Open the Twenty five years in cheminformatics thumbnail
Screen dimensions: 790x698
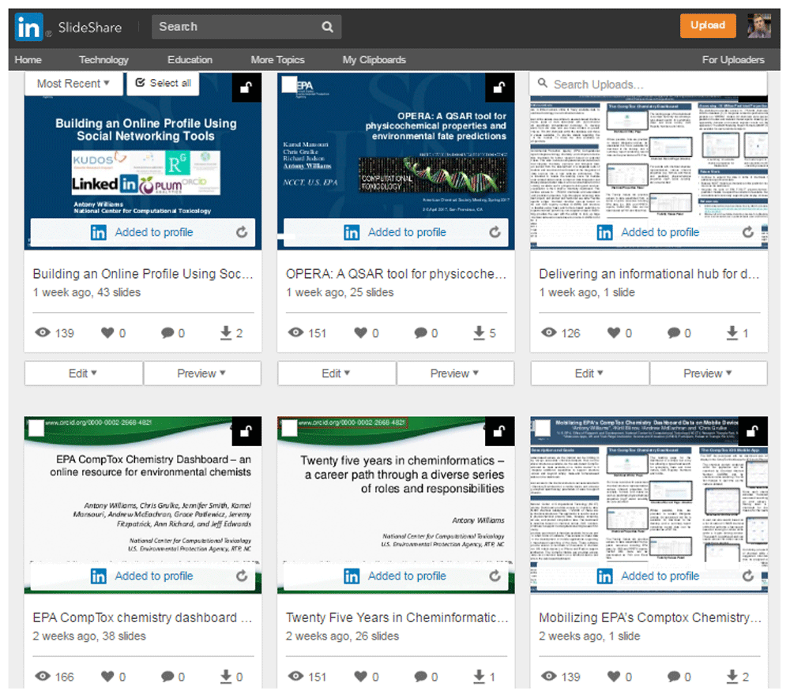tap(396, 505)
